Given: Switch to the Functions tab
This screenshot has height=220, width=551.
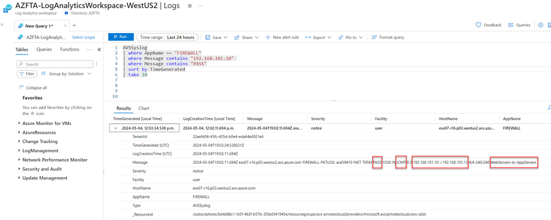Looking at the screenshot, I should (x=69, y=50).
